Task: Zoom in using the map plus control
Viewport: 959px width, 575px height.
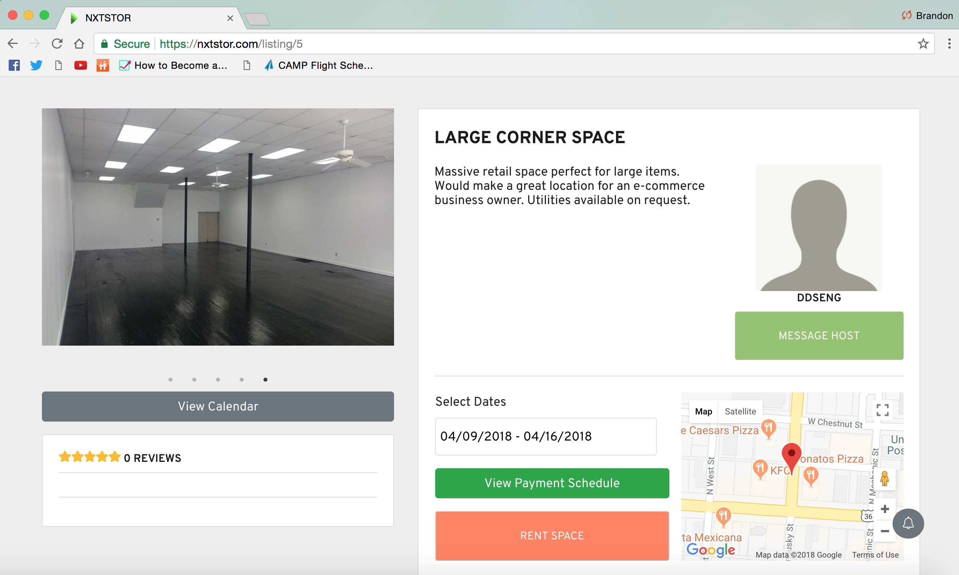Action: click(885, 509)
